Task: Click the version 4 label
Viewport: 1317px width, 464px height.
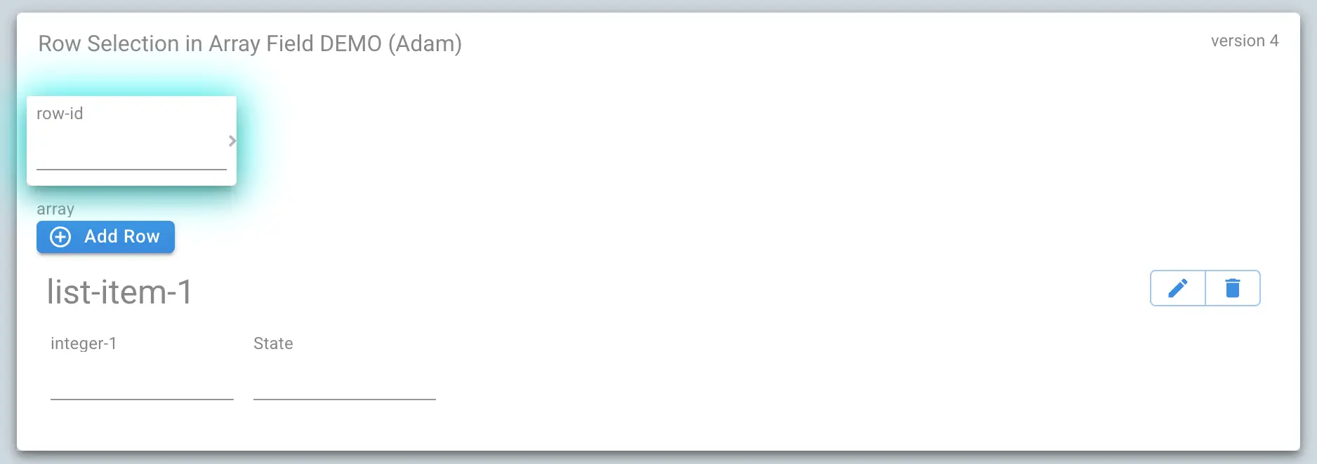Action: coord(1245,41)
